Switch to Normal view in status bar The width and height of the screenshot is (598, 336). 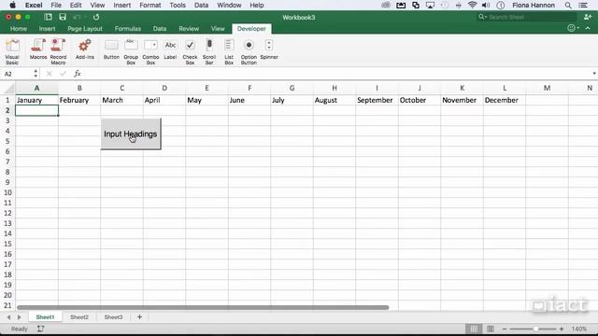pyautogui.click(x=474, y=329)
